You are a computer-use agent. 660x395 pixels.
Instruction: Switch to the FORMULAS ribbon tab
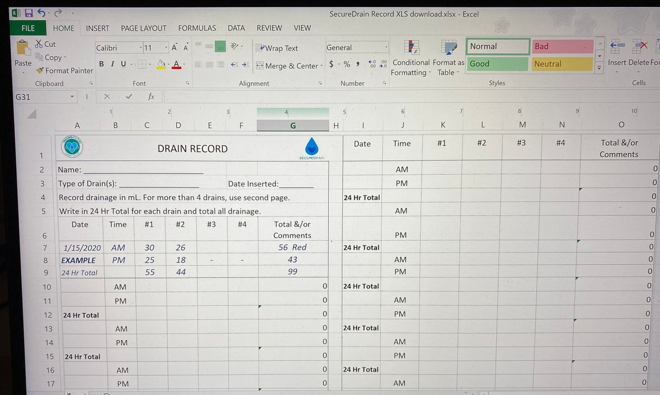197,28
